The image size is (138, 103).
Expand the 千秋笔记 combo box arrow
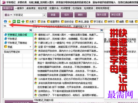coord(44,15)
